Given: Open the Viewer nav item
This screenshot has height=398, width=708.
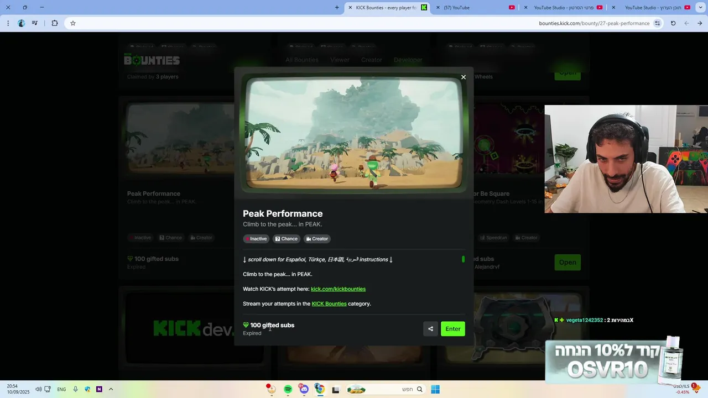Looking at the screenshot, I should (340, 60).
